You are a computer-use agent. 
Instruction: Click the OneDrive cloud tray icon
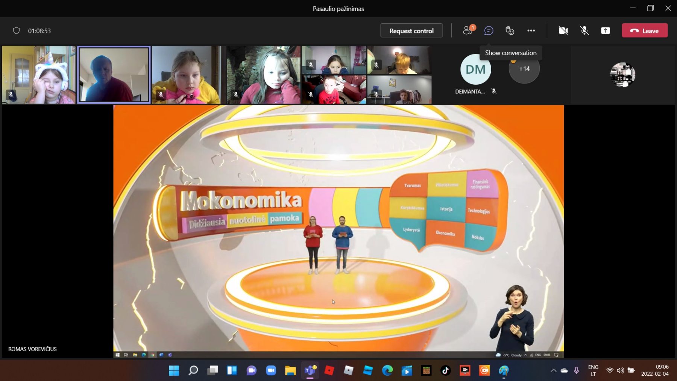click(564, 370)
